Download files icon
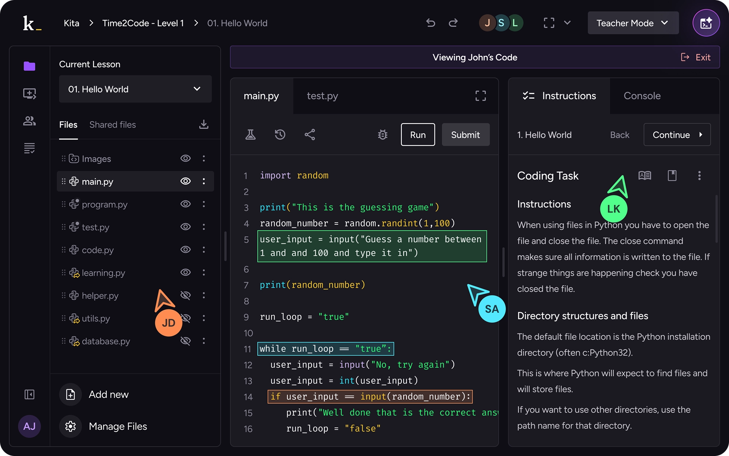Viewport: 729px width, 456px height. pos(204,125)
